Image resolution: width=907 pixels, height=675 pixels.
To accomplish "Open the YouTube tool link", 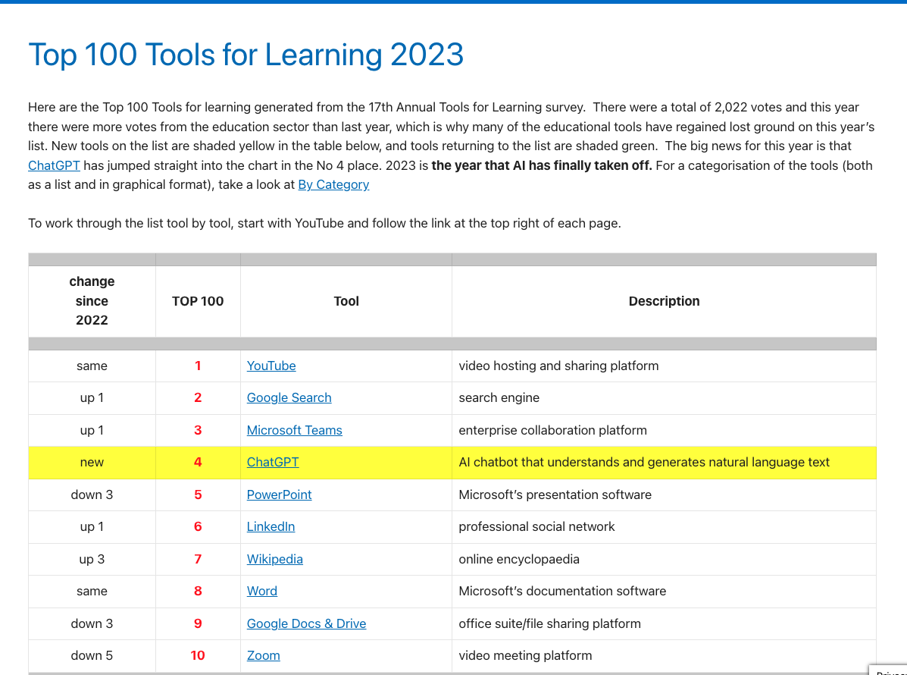I will point(271,366).
